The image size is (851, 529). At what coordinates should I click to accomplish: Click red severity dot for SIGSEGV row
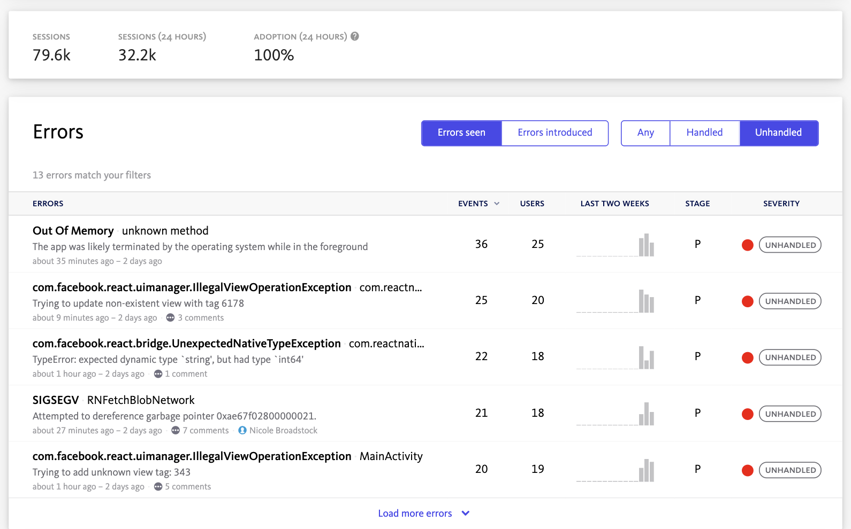point(748,414)
